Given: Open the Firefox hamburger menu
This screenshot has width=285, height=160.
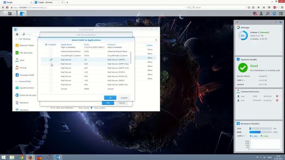Looking at the screenshot, I should coord(282,8).
